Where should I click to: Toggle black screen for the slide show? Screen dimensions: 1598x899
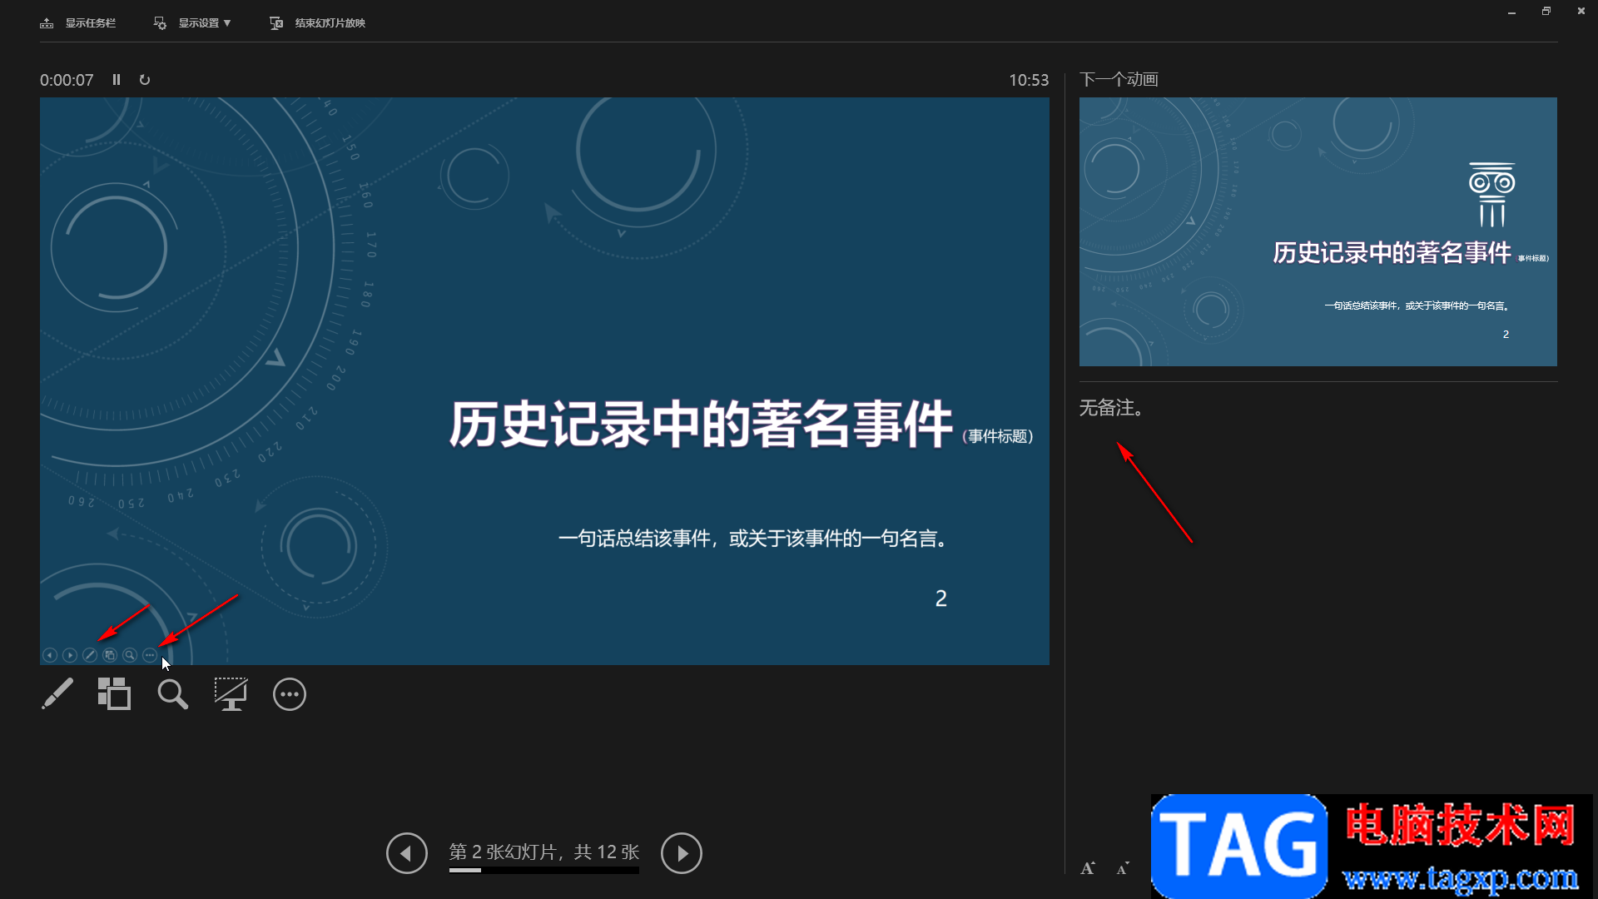(231, 693)
